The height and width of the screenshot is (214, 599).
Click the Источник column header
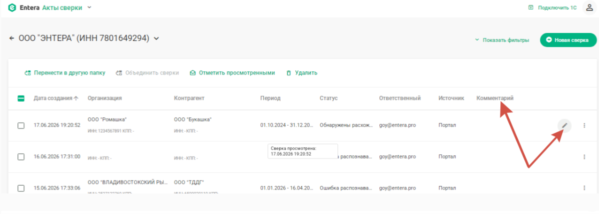(x=451, y=98)
